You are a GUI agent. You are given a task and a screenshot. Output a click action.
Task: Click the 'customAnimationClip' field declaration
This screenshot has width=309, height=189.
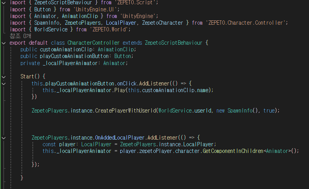[66, 49]
